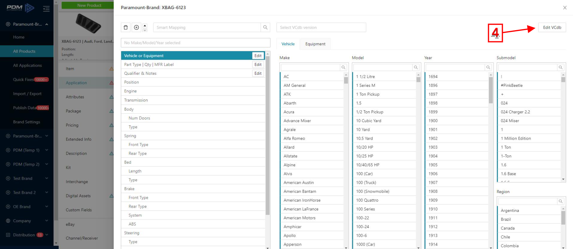Switch to the Vehicle tab

288,44
